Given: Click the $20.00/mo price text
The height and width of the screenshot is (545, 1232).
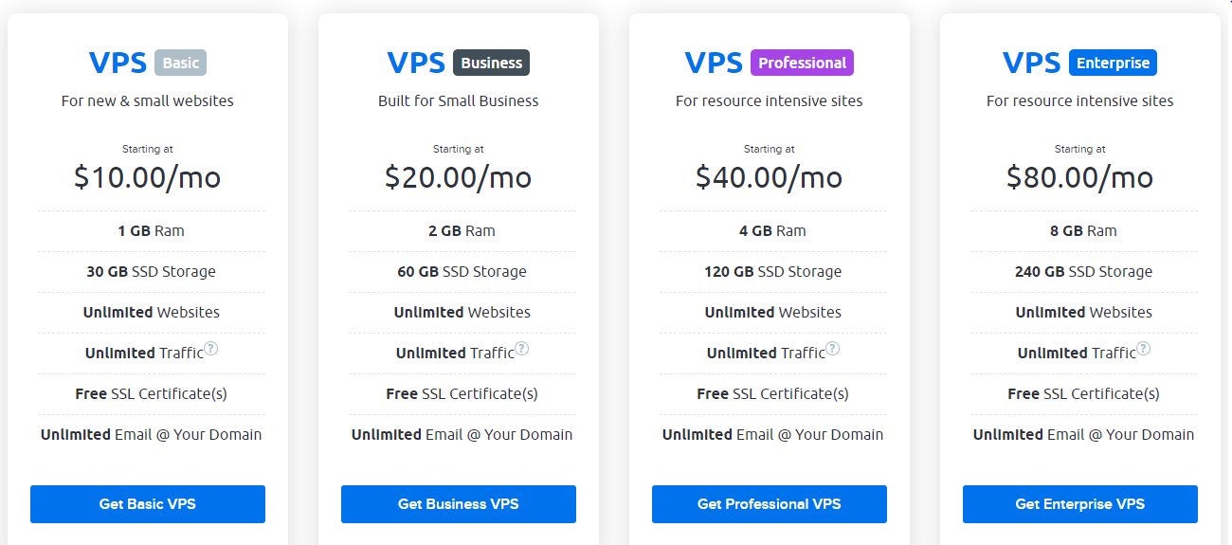Looking at the screenshot, I should click(459, 177).
